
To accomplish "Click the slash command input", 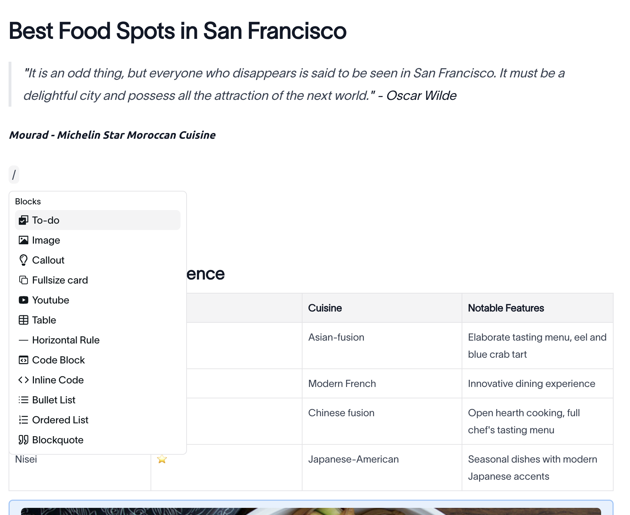I will point(14,175).
